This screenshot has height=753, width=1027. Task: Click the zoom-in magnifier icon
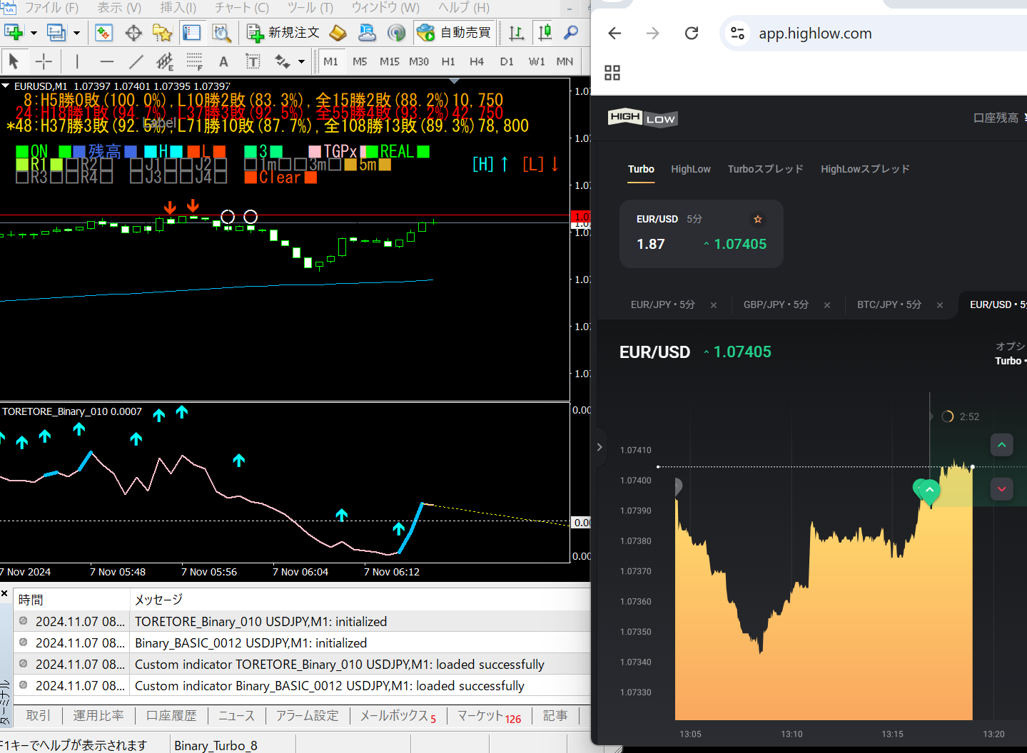pyautogui.click(x=571, y=33)
